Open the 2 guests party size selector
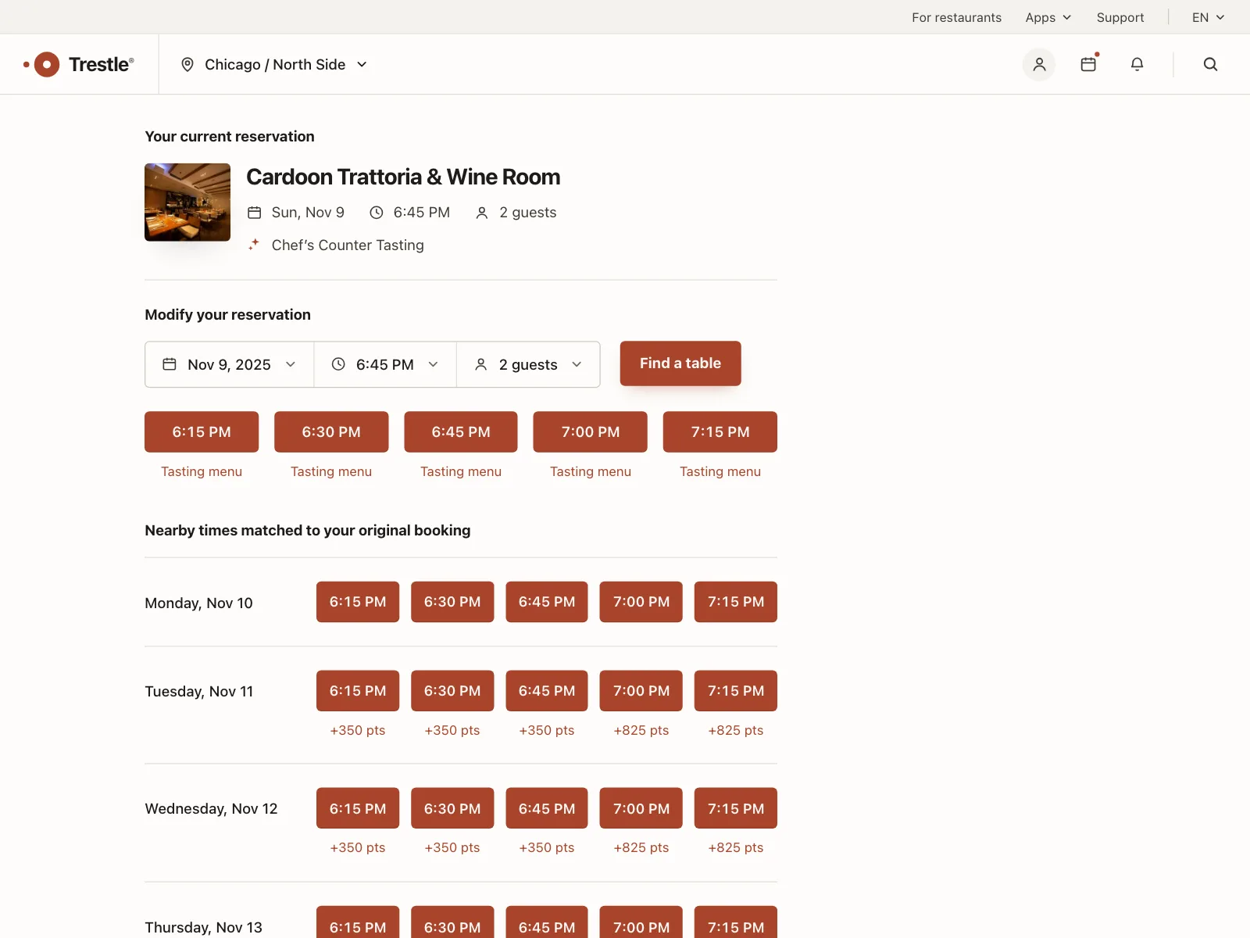The width and height of the screenshot is (1250, 938). (x=528, y=364)
